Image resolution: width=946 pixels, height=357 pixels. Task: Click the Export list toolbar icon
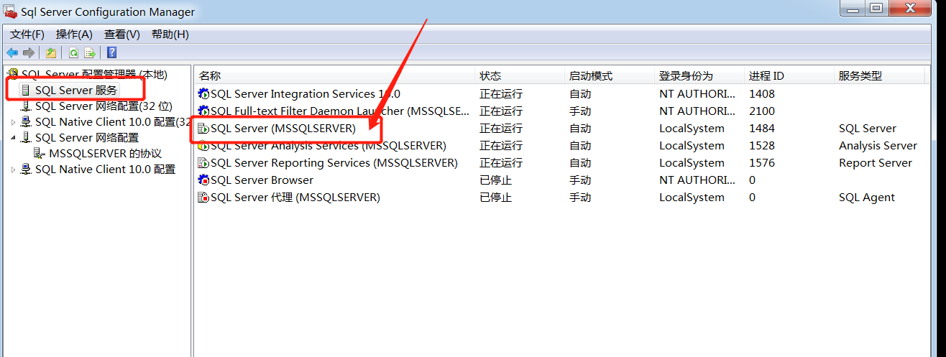pyautogui.click(x=90, y=52)
